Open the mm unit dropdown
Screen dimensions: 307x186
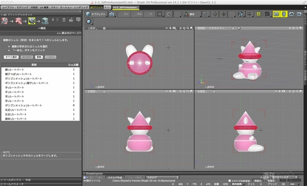coord(295,184)
